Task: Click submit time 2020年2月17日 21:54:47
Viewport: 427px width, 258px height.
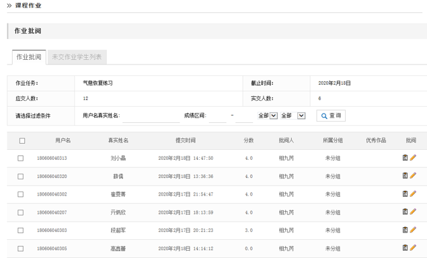Action: (186, 194)
